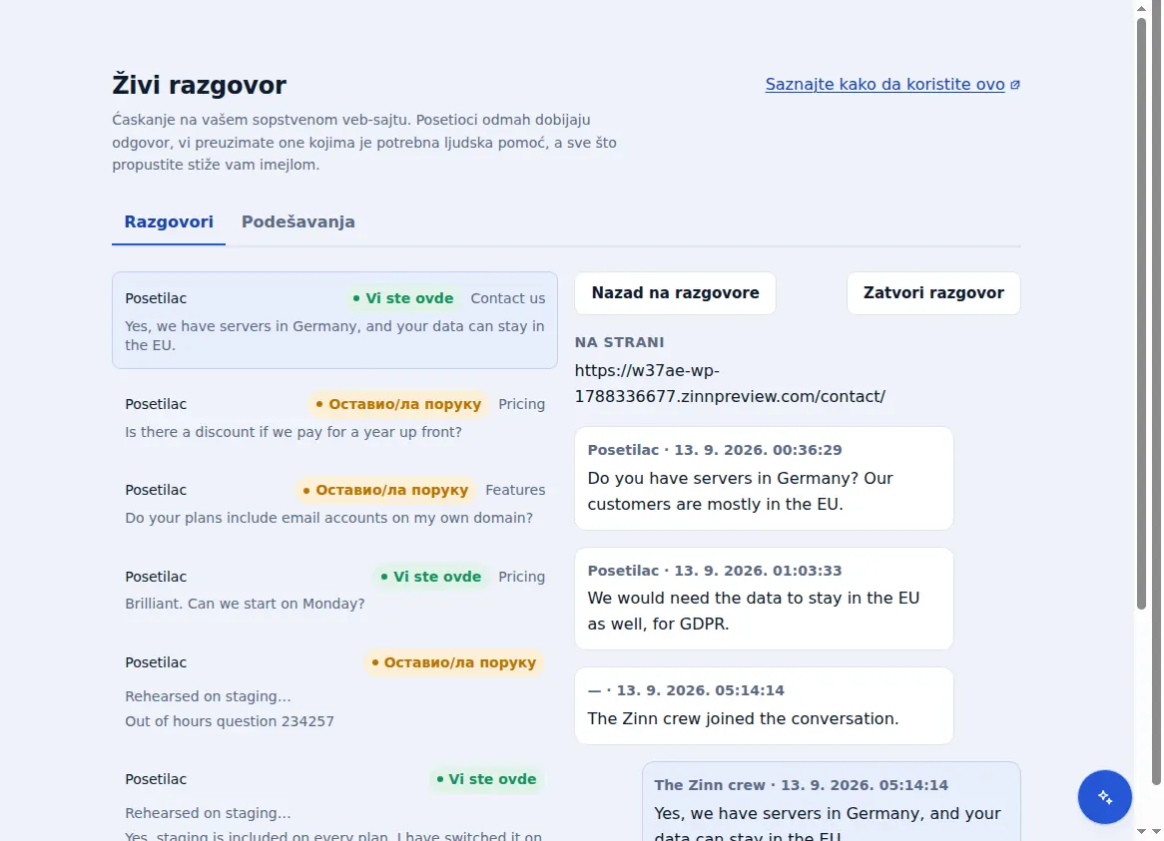Open 'Saznajte kako da koristite ovo' link

(x=884, y=85)
